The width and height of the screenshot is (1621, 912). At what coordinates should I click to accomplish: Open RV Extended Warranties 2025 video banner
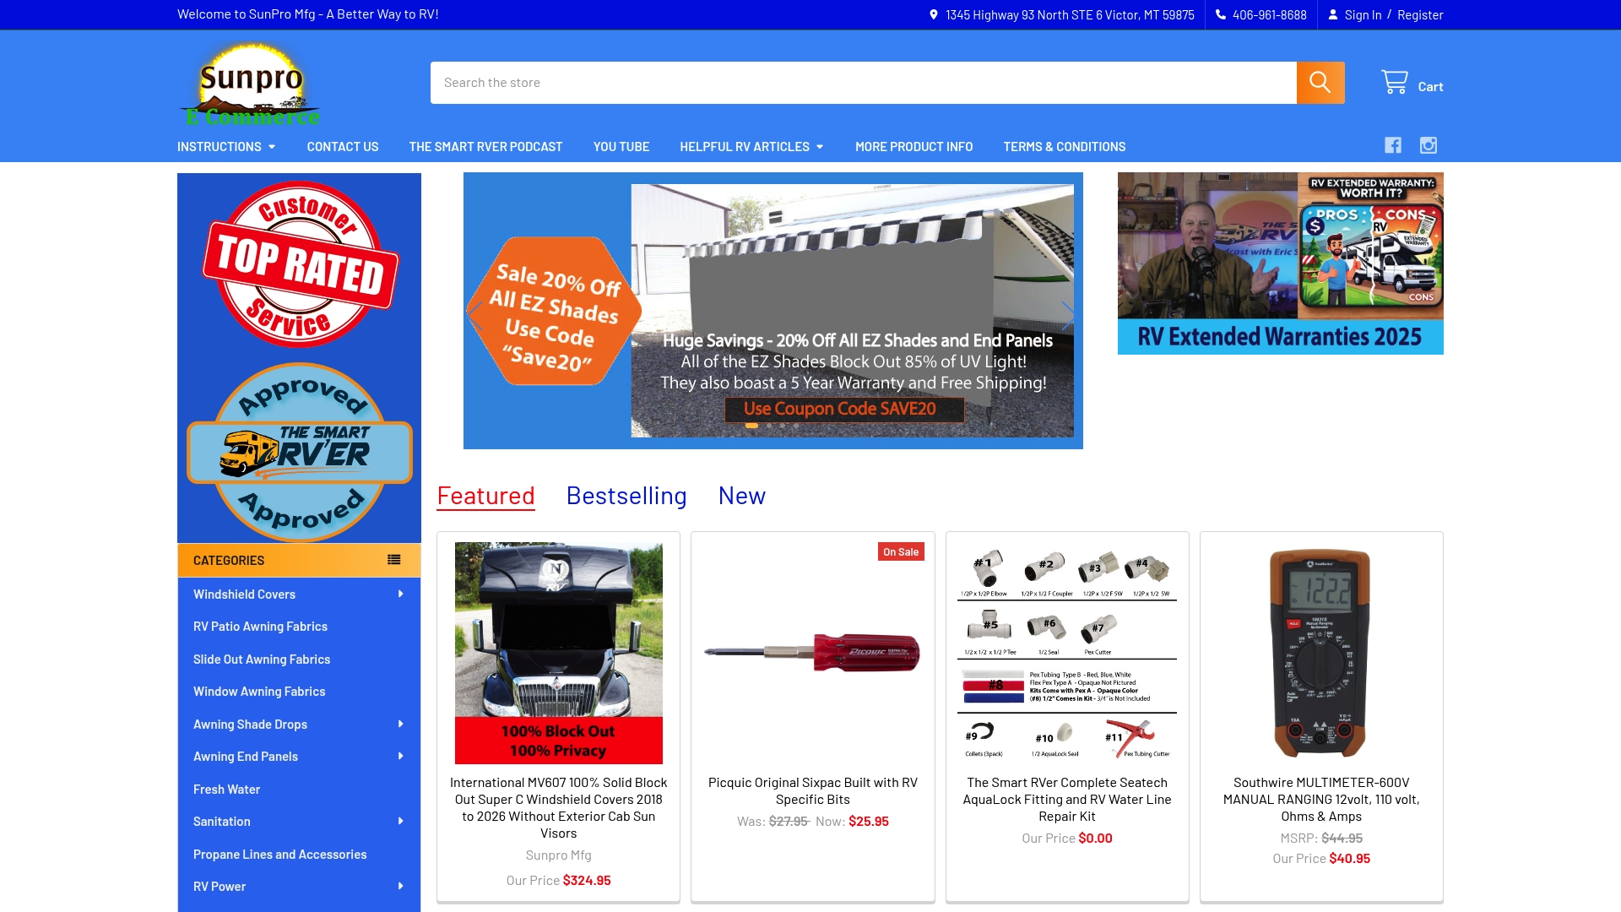[x=1280, y=263]
